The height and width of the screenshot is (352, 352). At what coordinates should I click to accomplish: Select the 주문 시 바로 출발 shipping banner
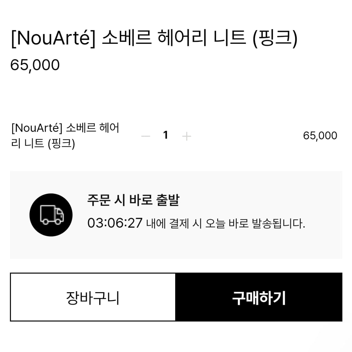click(x=132, y=201)
